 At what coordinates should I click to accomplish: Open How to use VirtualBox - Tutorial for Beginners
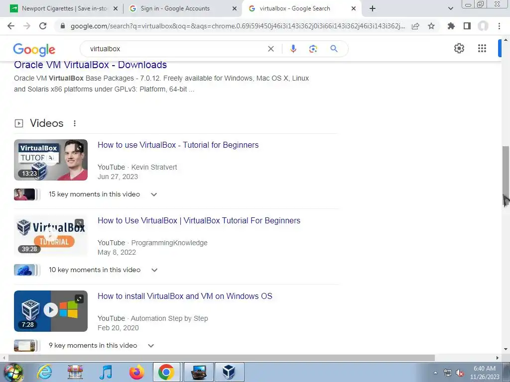(x=178, y=145)
